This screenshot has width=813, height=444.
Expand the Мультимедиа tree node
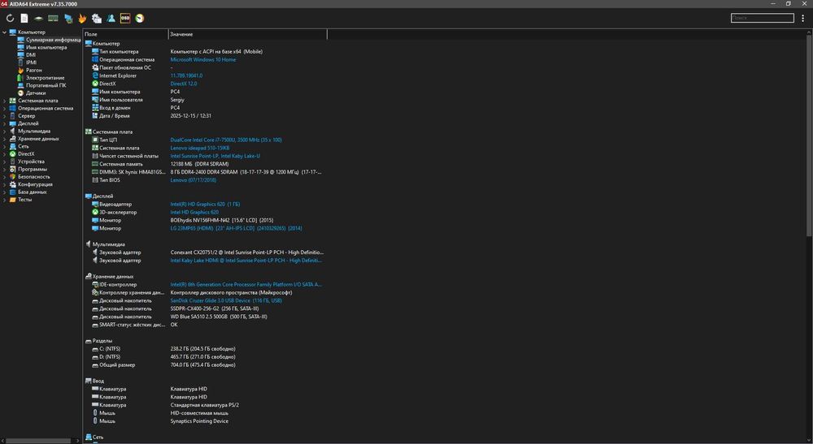tap(5, 131)
